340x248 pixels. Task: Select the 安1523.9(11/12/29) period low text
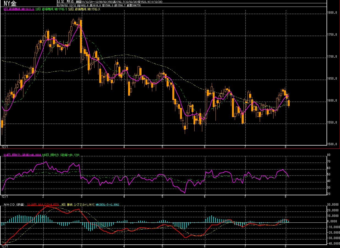(150, 2)
